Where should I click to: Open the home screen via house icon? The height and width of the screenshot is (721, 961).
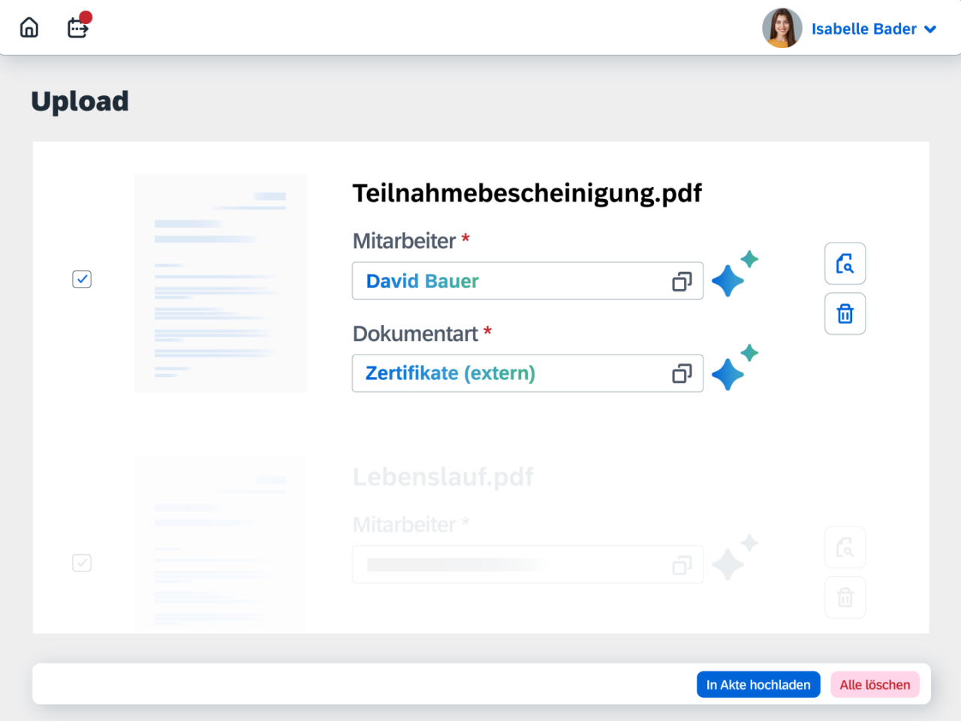click(x=29, y=27)
